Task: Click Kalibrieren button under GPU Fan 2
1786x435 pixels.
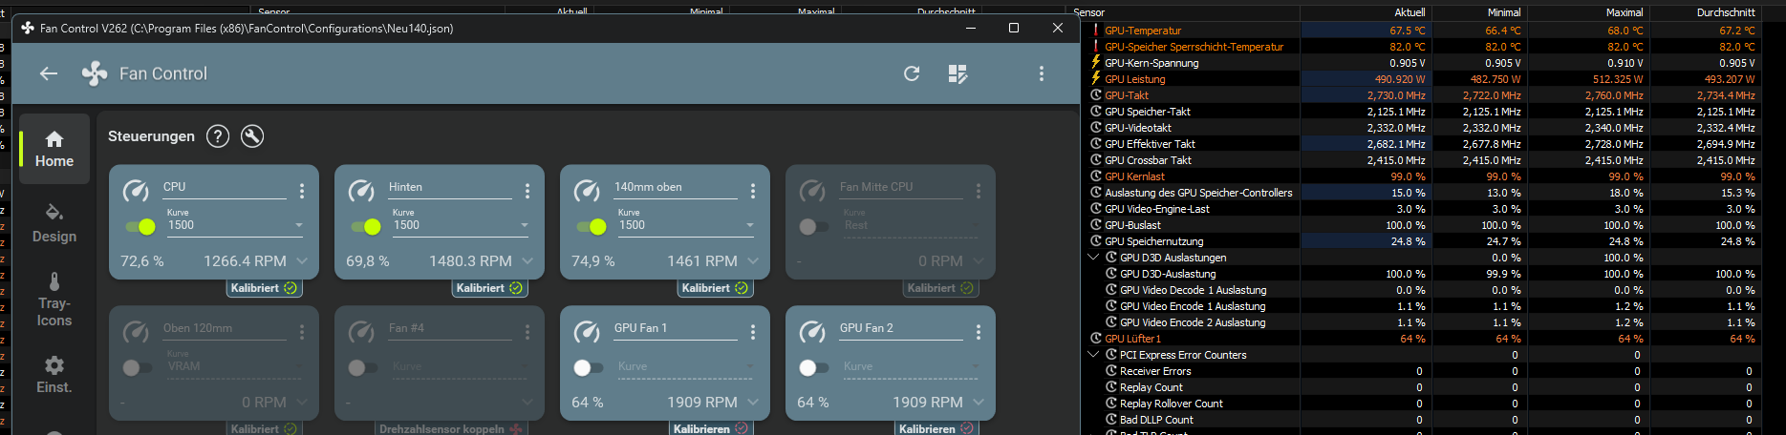Action: 936,428
